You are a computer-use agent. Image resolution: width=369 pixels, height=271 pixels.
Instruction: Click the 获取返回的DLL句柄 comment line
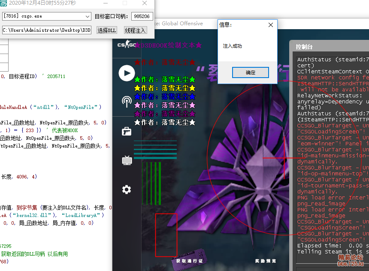(34, 254)
